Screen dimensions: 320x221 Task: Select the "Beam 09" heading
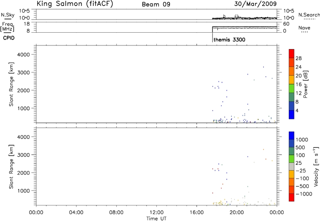click(156, 4)
